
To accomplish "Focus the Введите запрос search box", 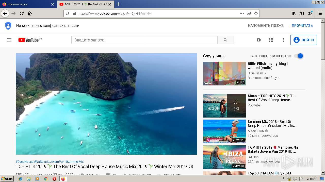I will [x=144, y=40].
